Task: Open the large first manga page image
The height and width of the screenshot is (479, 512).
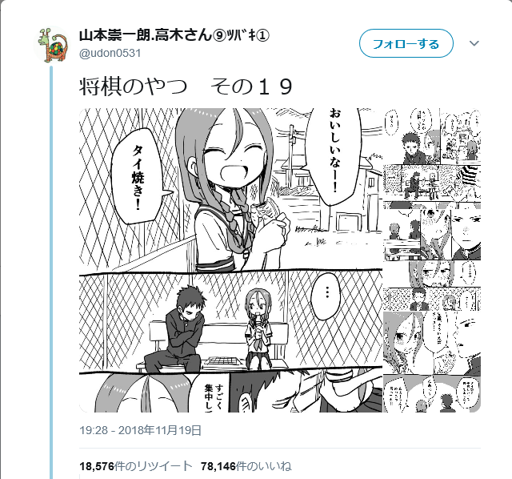Action: 230,260
